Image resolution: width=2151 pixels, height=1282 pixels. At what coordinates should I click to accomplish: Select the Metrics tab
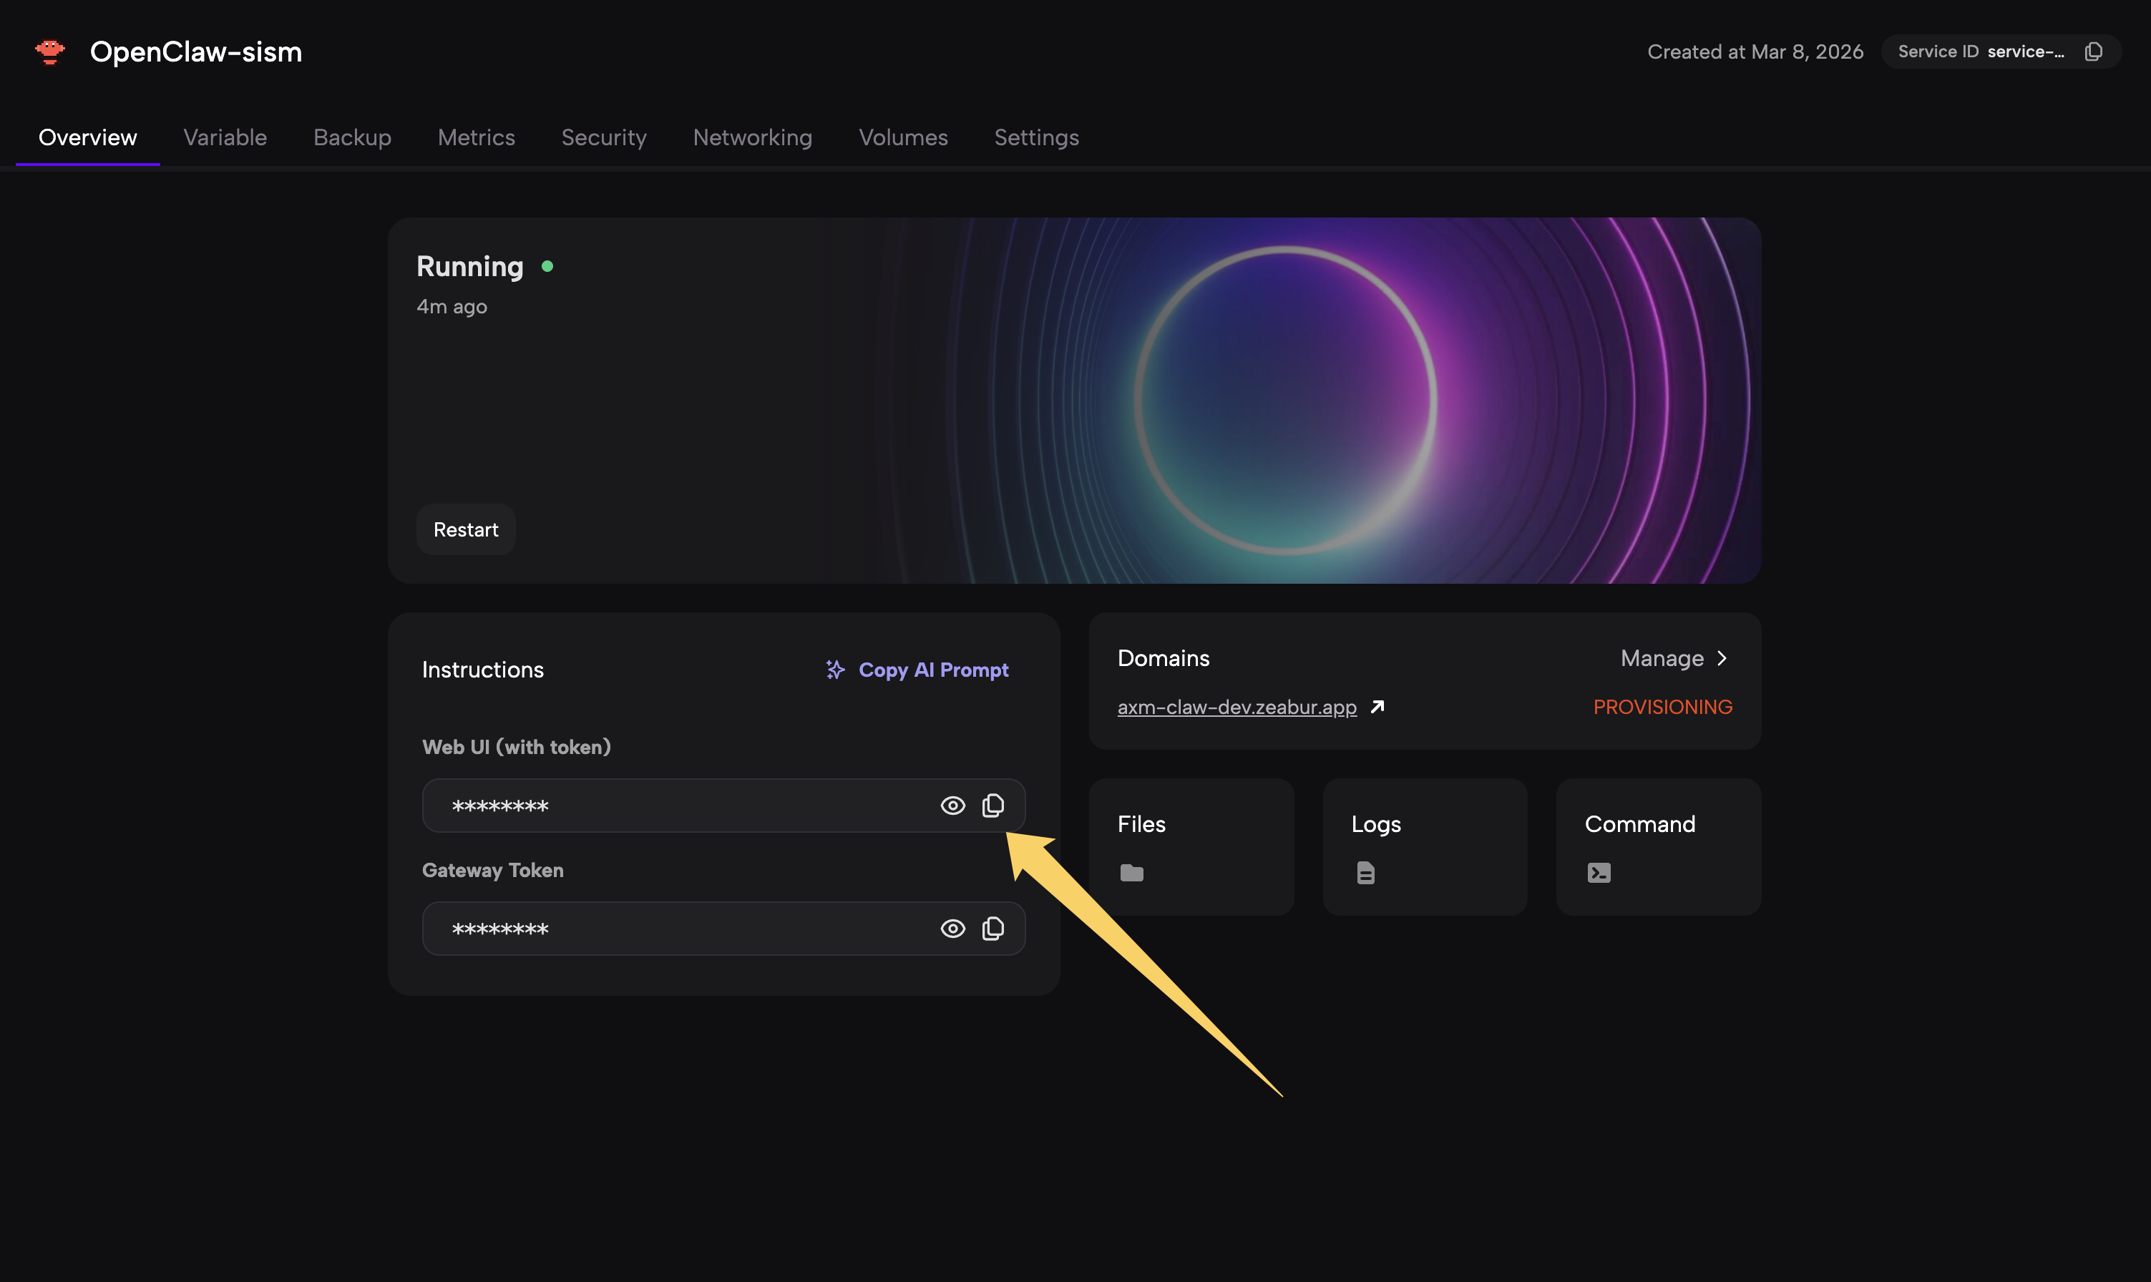tap(476, 137)
